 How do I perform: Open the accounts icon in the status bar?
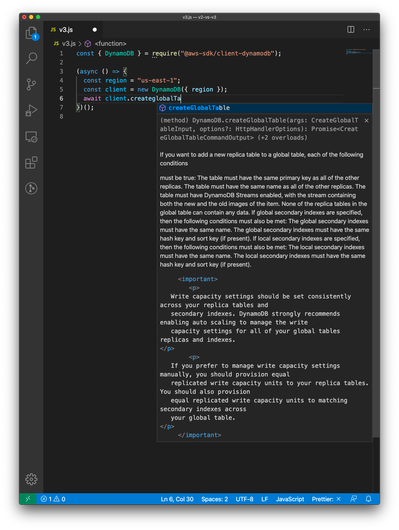tap(354, 499)
